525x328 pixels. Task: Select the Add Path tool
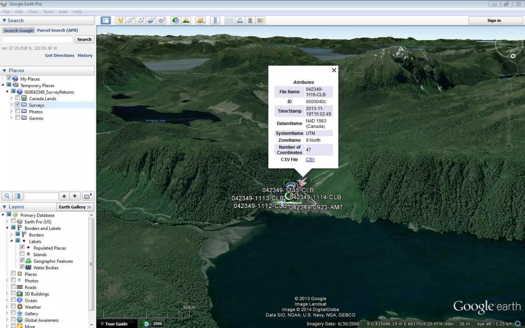point(141,20)
